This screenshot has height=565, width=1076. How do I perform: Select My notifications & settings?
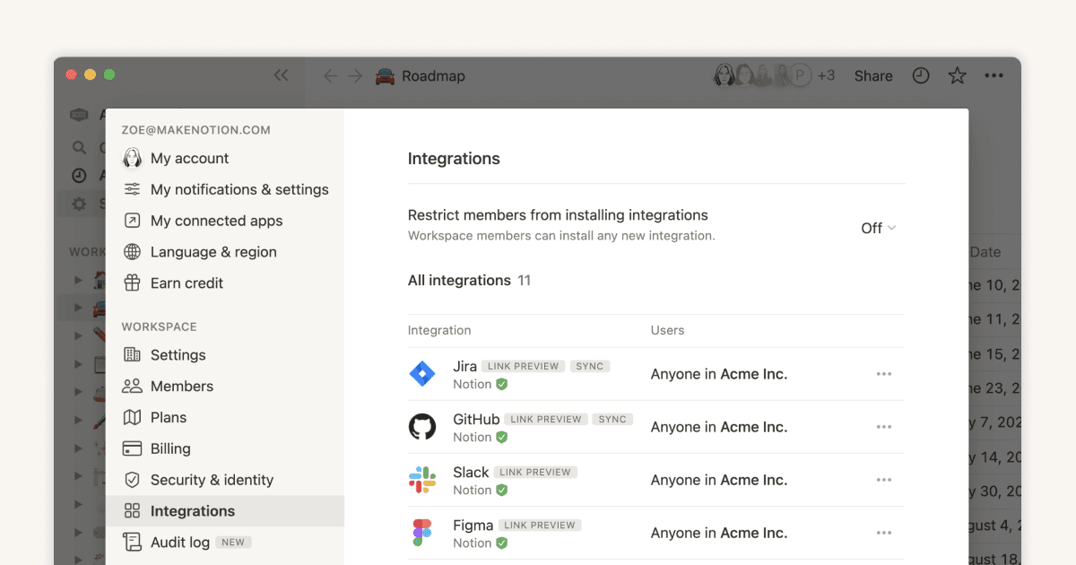(239, 189)
